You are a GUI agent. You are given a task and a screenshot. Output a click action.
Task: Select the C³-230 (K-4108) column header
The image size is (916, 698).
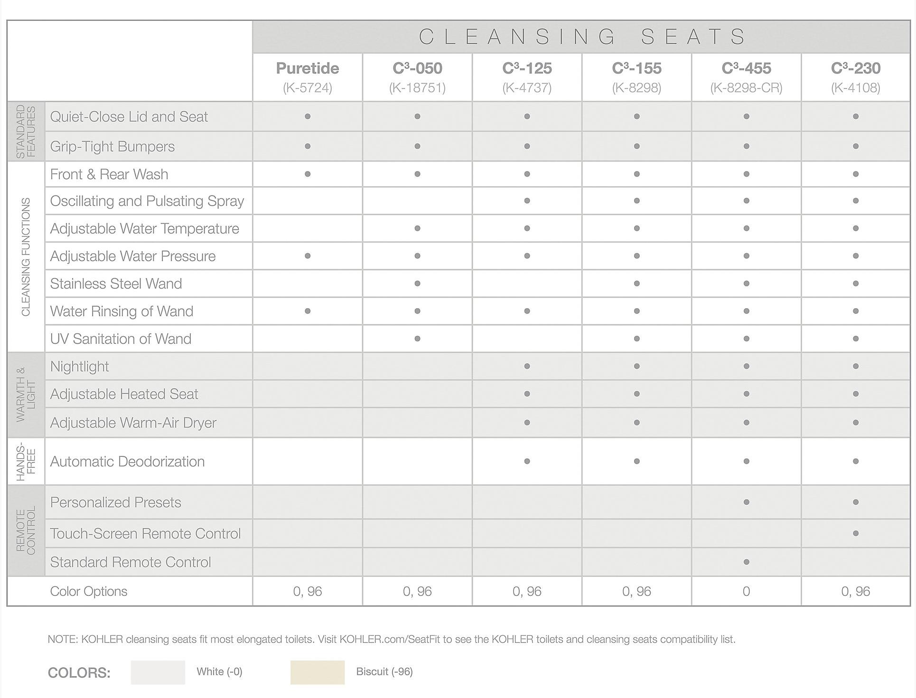[855, 77]
